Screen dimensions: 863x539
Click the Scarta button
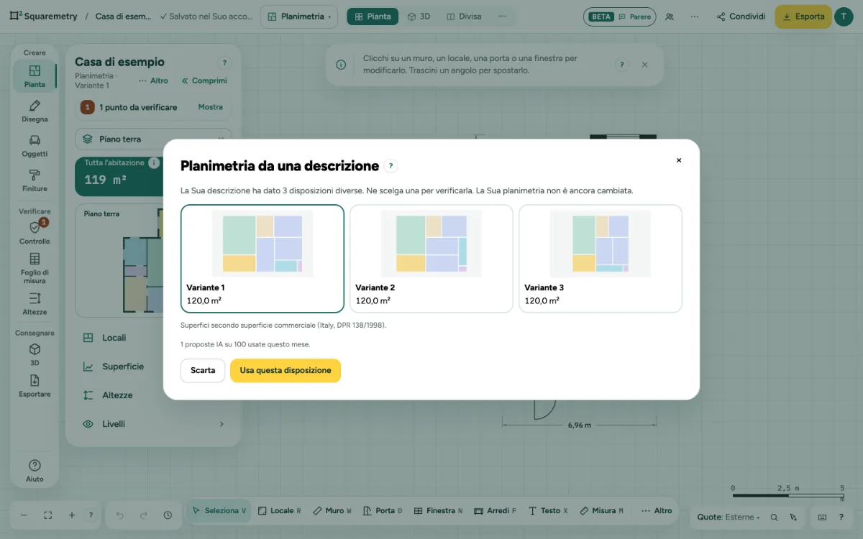tap(203, 371)
